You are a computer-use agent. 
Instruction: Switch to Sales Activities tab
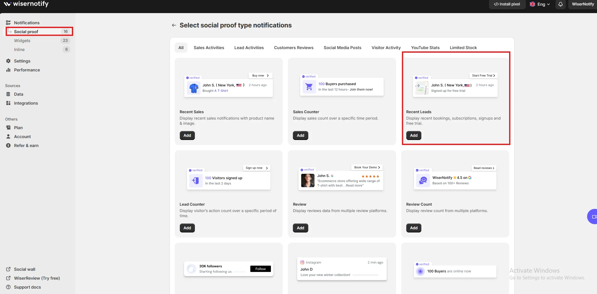click(x=209, y=48)
